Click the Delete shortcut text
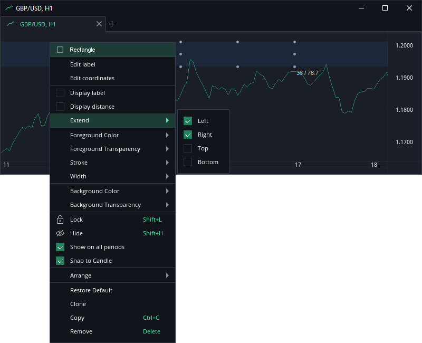Image resolution: width=422 pixels, height=343 pixels. [151, 331]
